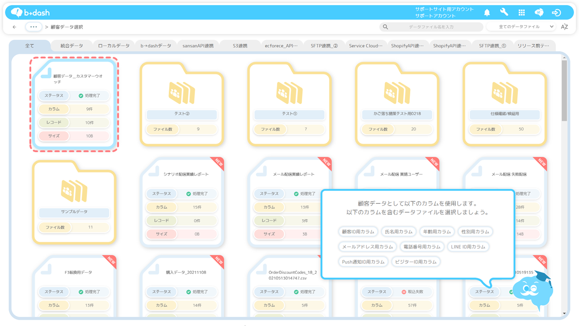Open the wrench settings icon

point(504,13)
